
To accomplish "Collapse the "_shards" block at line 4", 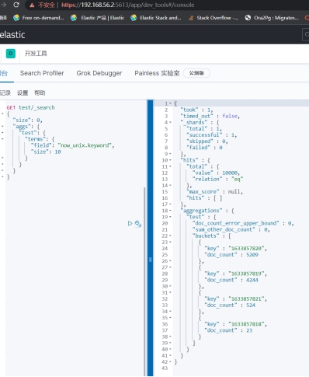I will 170,122.
